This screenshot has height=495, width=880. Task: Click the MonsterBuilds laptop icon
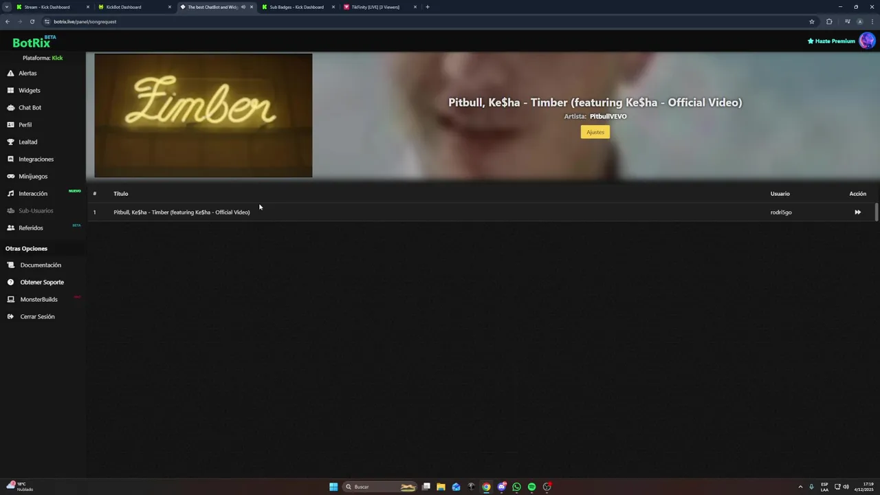(10, 299)
